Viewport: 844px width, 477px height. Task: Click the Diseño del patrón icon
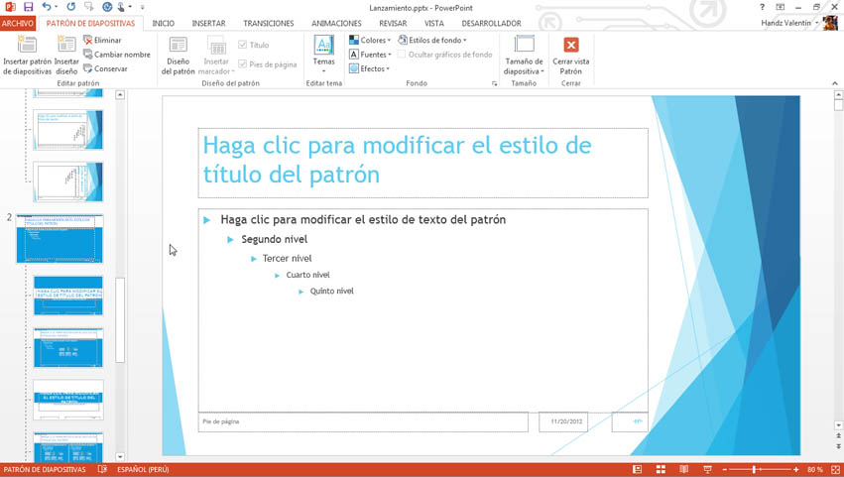(x=179, y=55)
